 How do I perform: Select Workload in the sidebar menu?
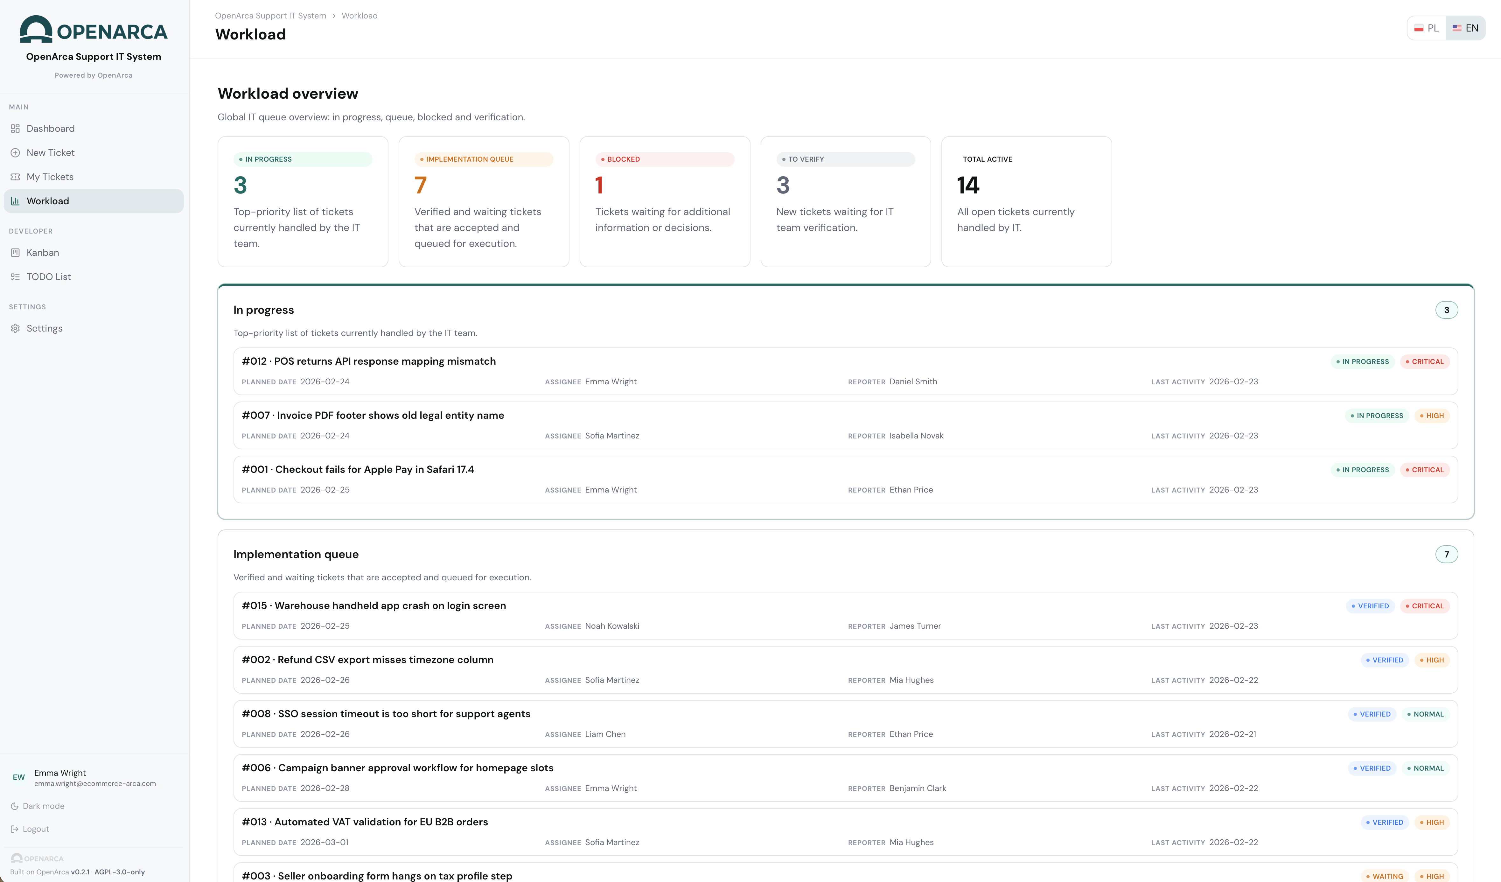tap(48, 201)
